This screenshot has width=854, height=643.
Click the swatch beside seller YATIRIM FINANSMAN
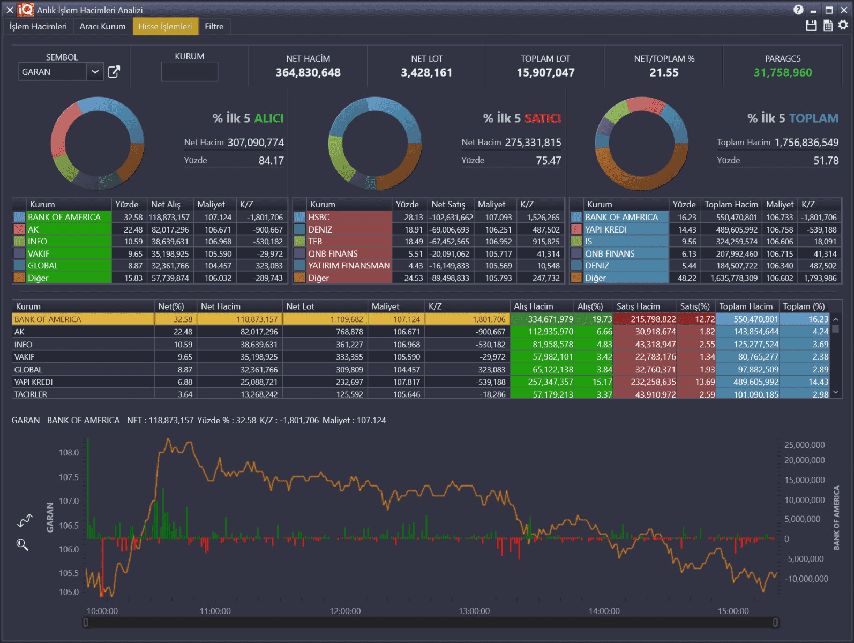[x=299, y=266]
